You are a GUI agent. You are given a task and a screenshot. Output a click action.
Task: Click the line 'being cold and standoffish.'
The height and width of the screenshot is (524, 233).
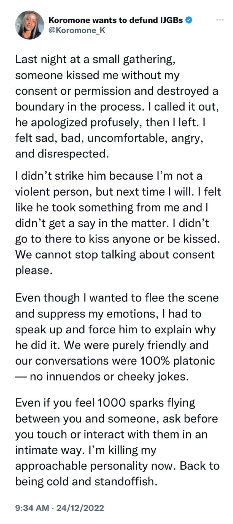86,481
